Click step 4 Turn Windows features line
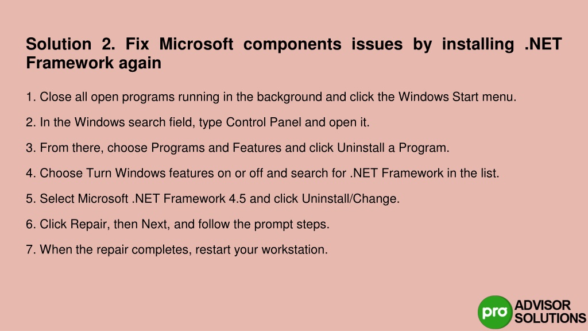 pyautogui.click(x=262, y=174)
